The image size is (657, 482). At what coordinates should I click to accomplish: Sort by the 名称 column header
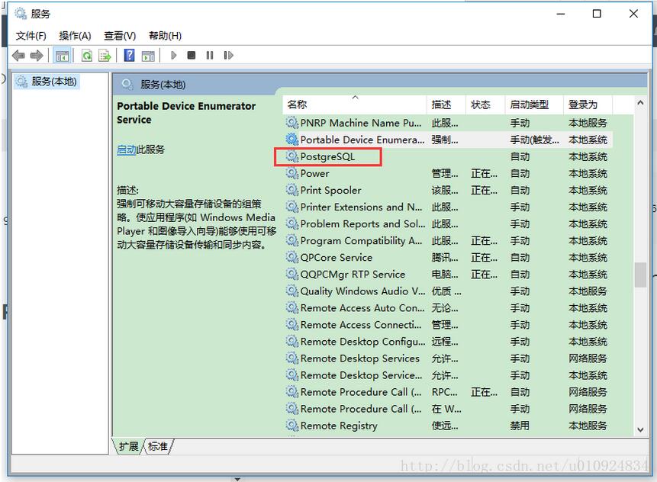tap(298, 104)
